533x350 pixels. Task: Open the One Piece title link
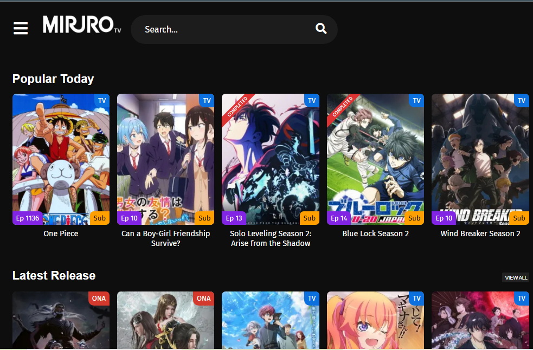(x=61, y=234)
